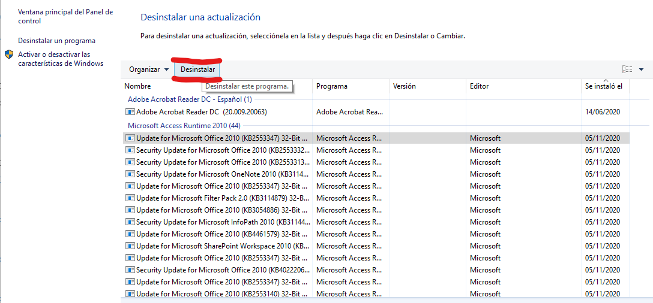Click icon of Office 2010 KB4461579 update
The width and height of the screenshot is (653, 303).
(x=130, y=234)
